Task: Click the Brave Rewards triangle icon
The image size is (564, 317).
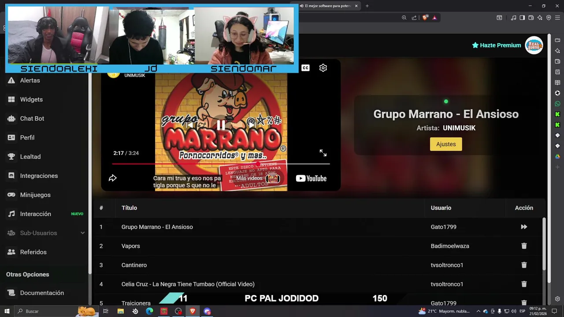Action: [434, 18]
